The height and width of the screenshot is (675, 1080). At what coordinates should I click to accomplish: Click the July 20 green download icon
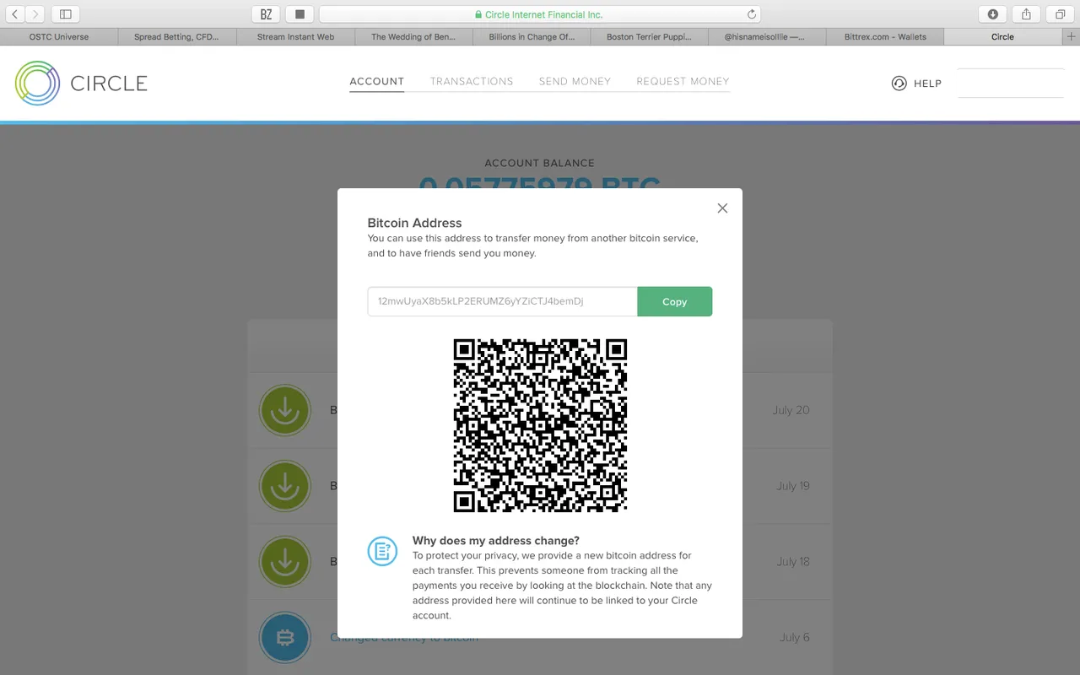pyautogui.click(x=285, y=410)
